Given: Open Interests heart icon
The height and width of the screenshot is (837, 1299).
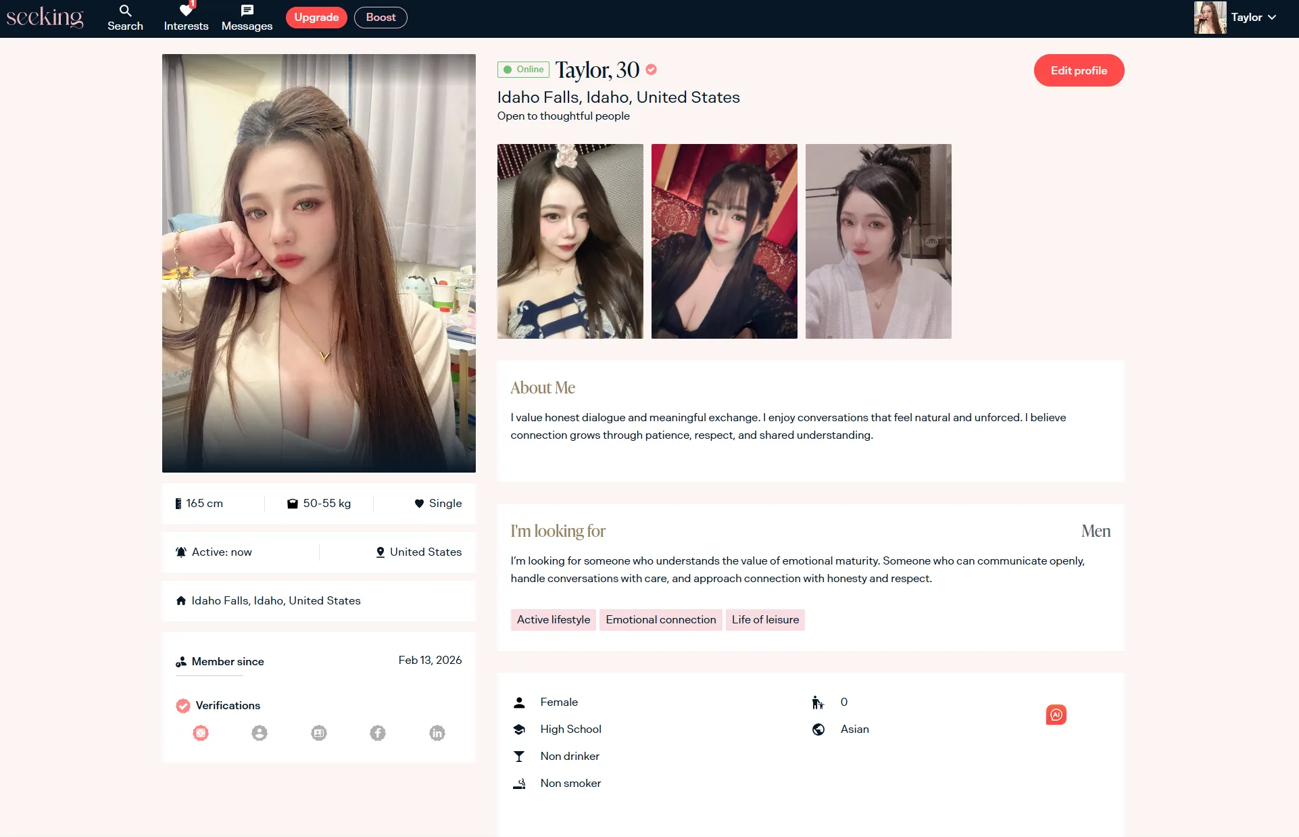Looking at the screenshot, I should (186, 11).
